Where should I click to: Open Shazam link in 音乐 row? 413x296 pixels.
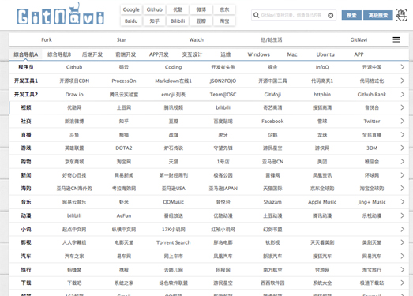[272, 202]
